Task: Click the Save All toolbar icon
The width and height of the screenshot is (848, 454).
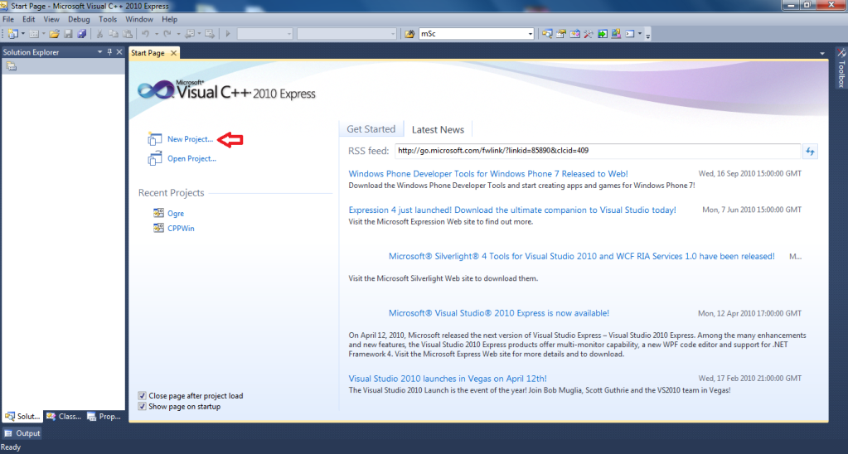Action: [81, 34]
